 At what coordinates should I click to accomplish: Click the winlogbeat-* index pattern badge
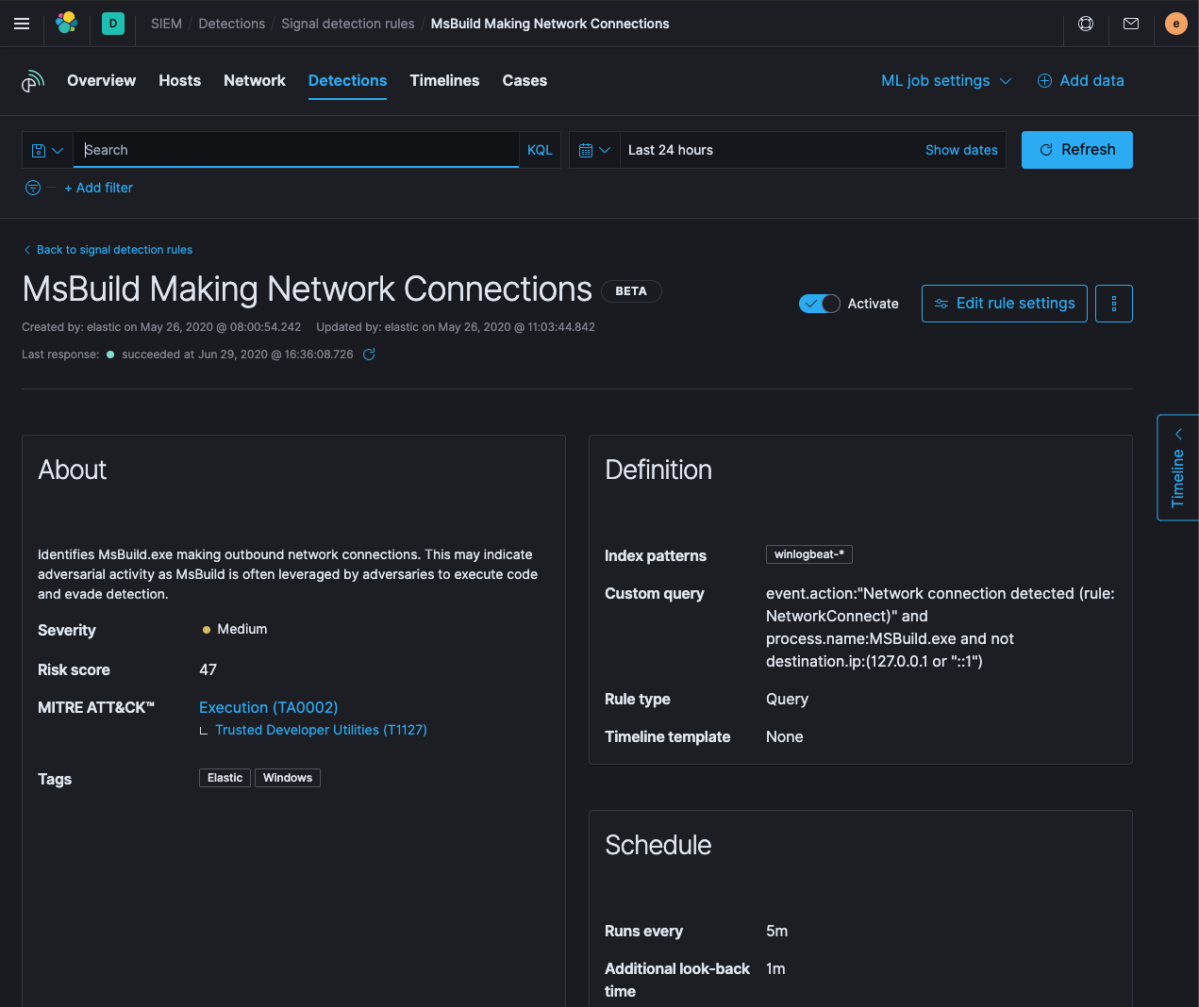(x=809, y=554)
